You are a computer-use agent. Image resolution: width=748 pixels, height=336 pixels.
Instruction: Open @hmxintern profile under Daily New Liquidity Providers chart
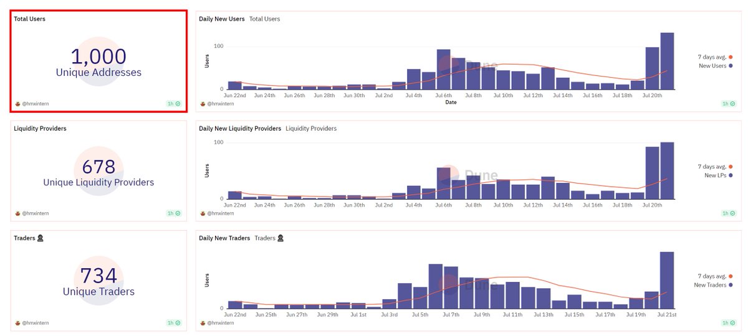click(x=219, y=213)
